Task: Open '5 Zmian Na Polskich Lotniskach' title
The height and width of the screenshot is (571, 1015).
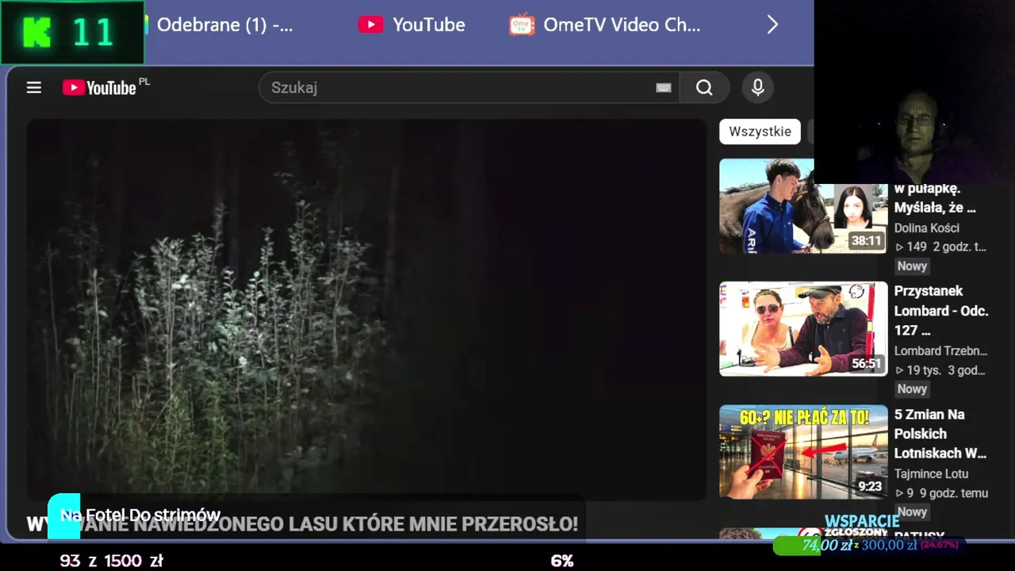Action: tap(940, 434)
